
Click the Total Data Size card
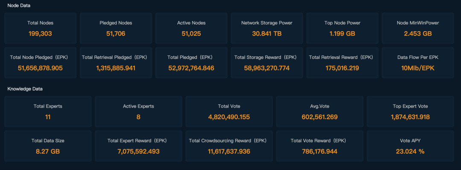click(x=48, y=146)
